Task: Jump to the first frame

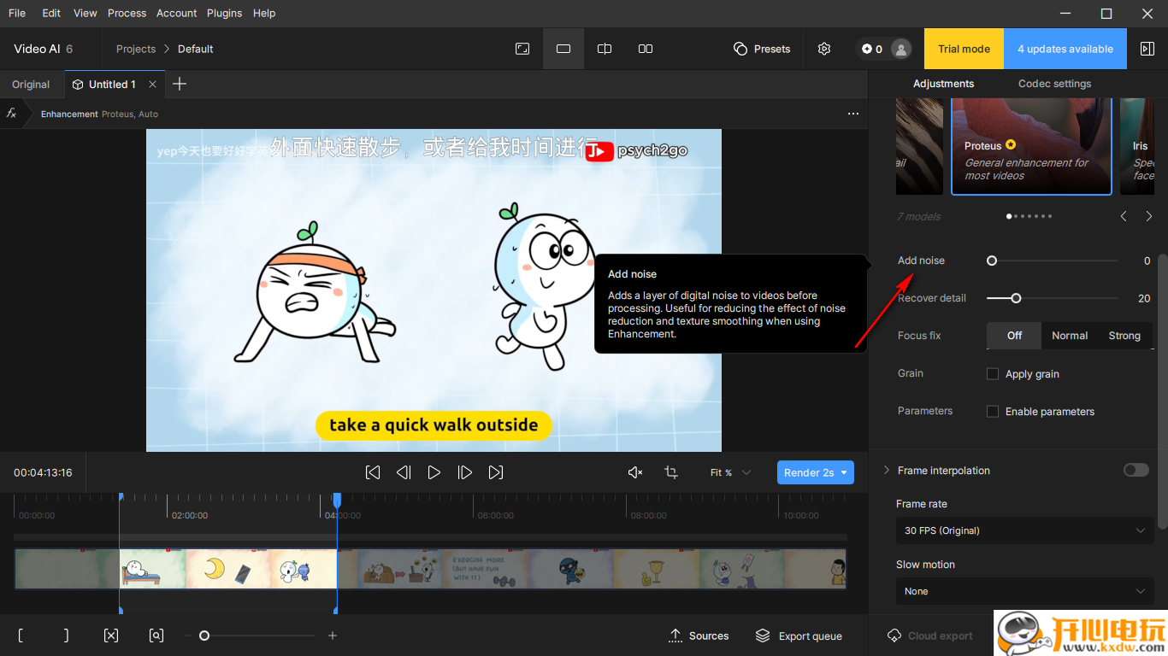Action: pyautogui.click(x=373, y=472)
